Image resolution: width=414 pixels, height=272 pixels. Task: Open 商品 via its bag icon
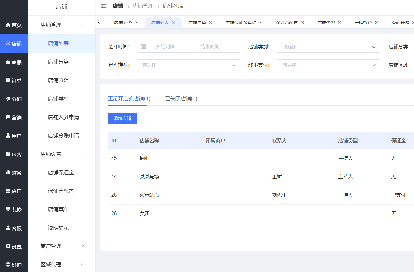pyautogui.click(x=8, y=62)
